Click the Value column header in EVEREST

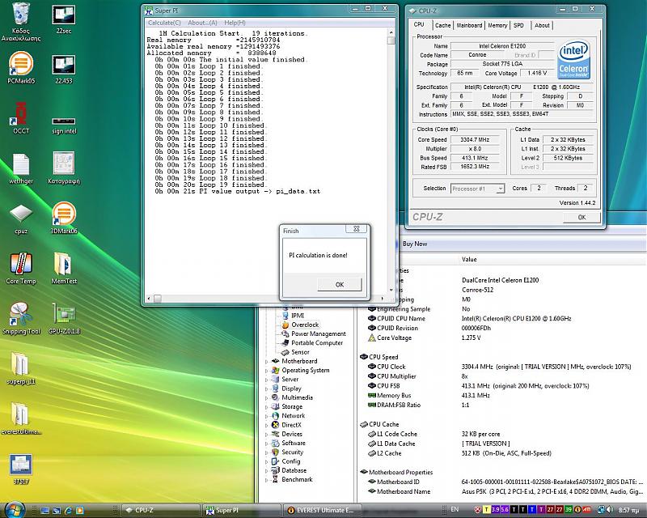tap(469, 260)
